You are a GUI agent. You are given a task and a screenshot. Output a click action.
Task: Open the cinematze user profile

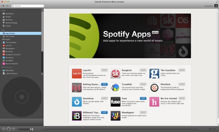(x=208, y=6)
